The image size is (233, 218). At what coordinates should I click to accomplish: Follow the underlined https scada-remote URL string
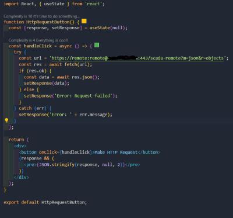click(x=138, y=58)
